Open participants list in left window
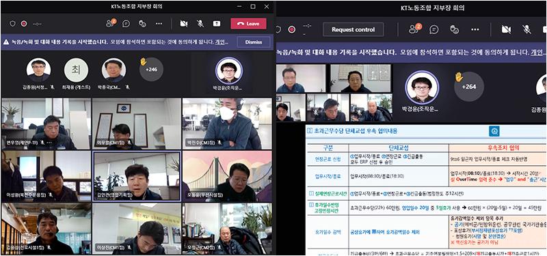The width and height of the screenshot is (547, 256). pyautogui.click(x=111, y=23)
